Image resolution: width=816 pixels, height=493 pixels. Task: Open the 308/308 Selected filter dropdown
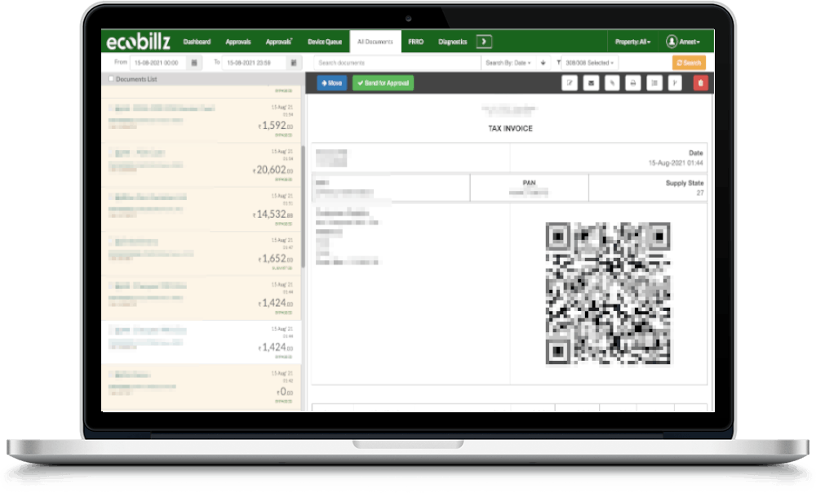590,63
